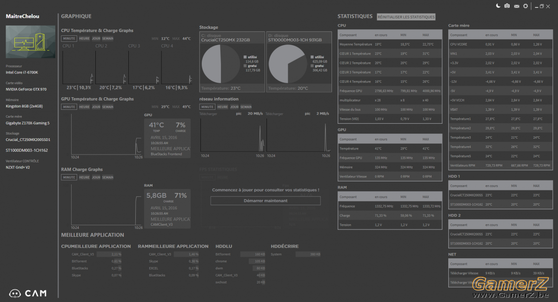Click CPU VCORE row in Carte mère table
This screenshot has width=558, height=302.
[x=500, y=44]
